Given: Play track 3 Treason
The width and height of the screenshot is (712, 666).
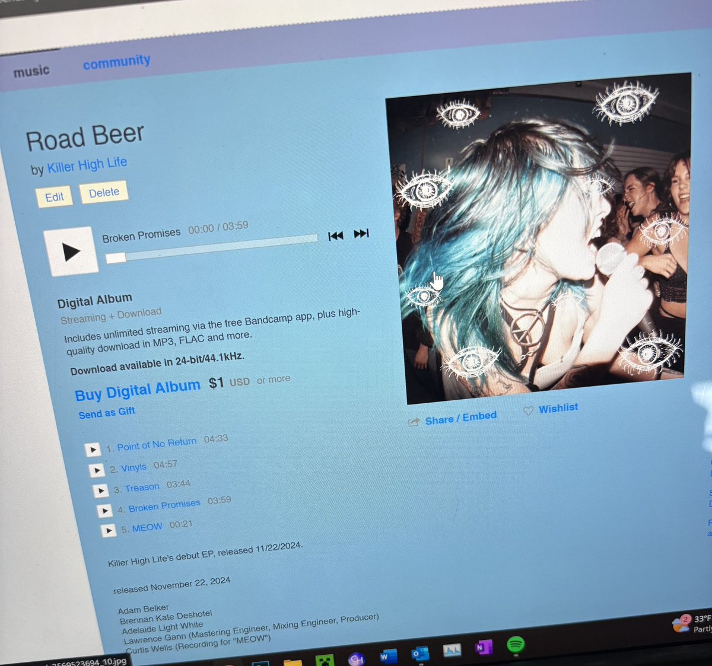Looking at the screenshot, I should [100, 491].
